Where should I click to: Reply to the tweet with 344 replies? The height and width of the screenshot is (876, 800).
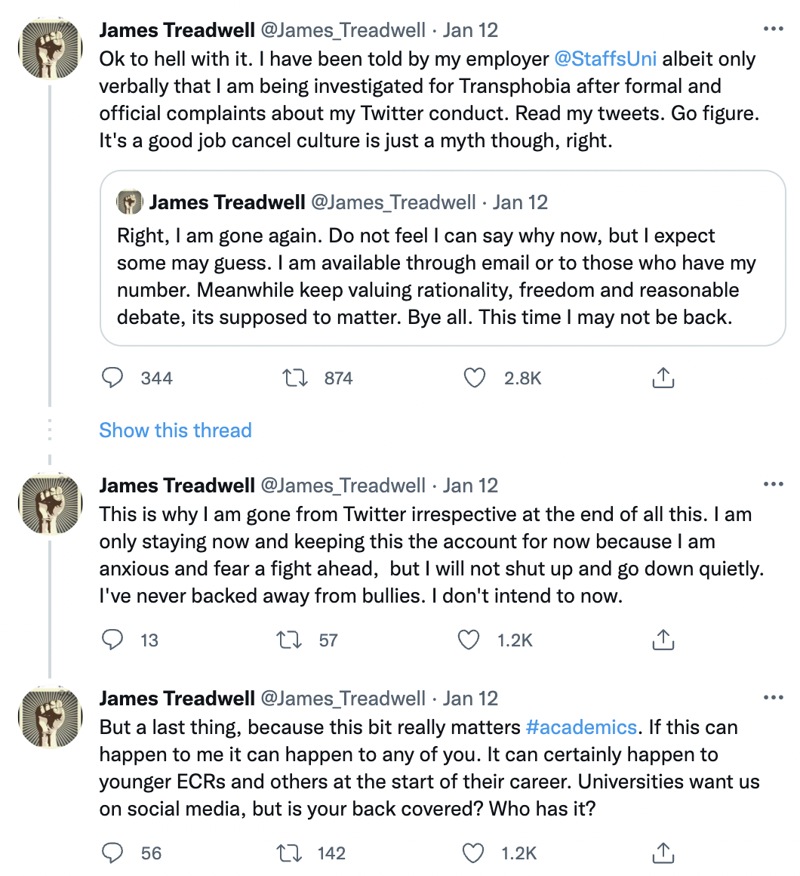click(x=112, y=378)
